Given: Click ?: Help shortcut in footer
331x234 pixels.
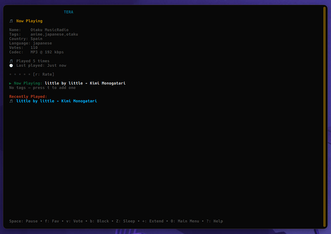Looking at the screenshot, I should coord(215,221).
